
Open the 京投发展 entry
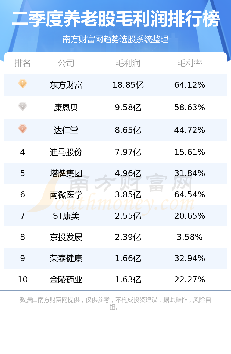point(66,237)
